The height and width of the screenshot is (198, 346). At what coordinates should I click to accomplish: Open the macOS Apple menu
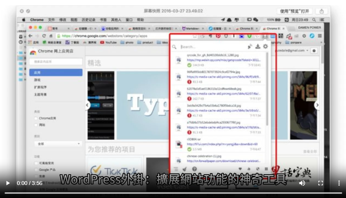pyautogui.click(x=23, y=20)
